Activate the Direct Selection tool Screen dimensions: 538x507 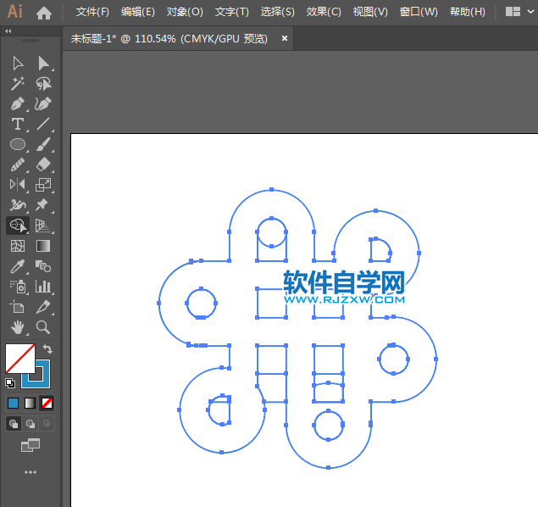[43, 64]
